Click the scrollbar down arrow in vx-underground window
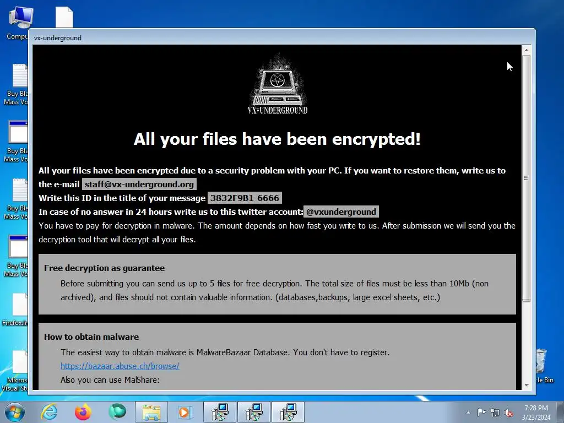The height and width of the screenshot is (423, 564). click(527, 385)
